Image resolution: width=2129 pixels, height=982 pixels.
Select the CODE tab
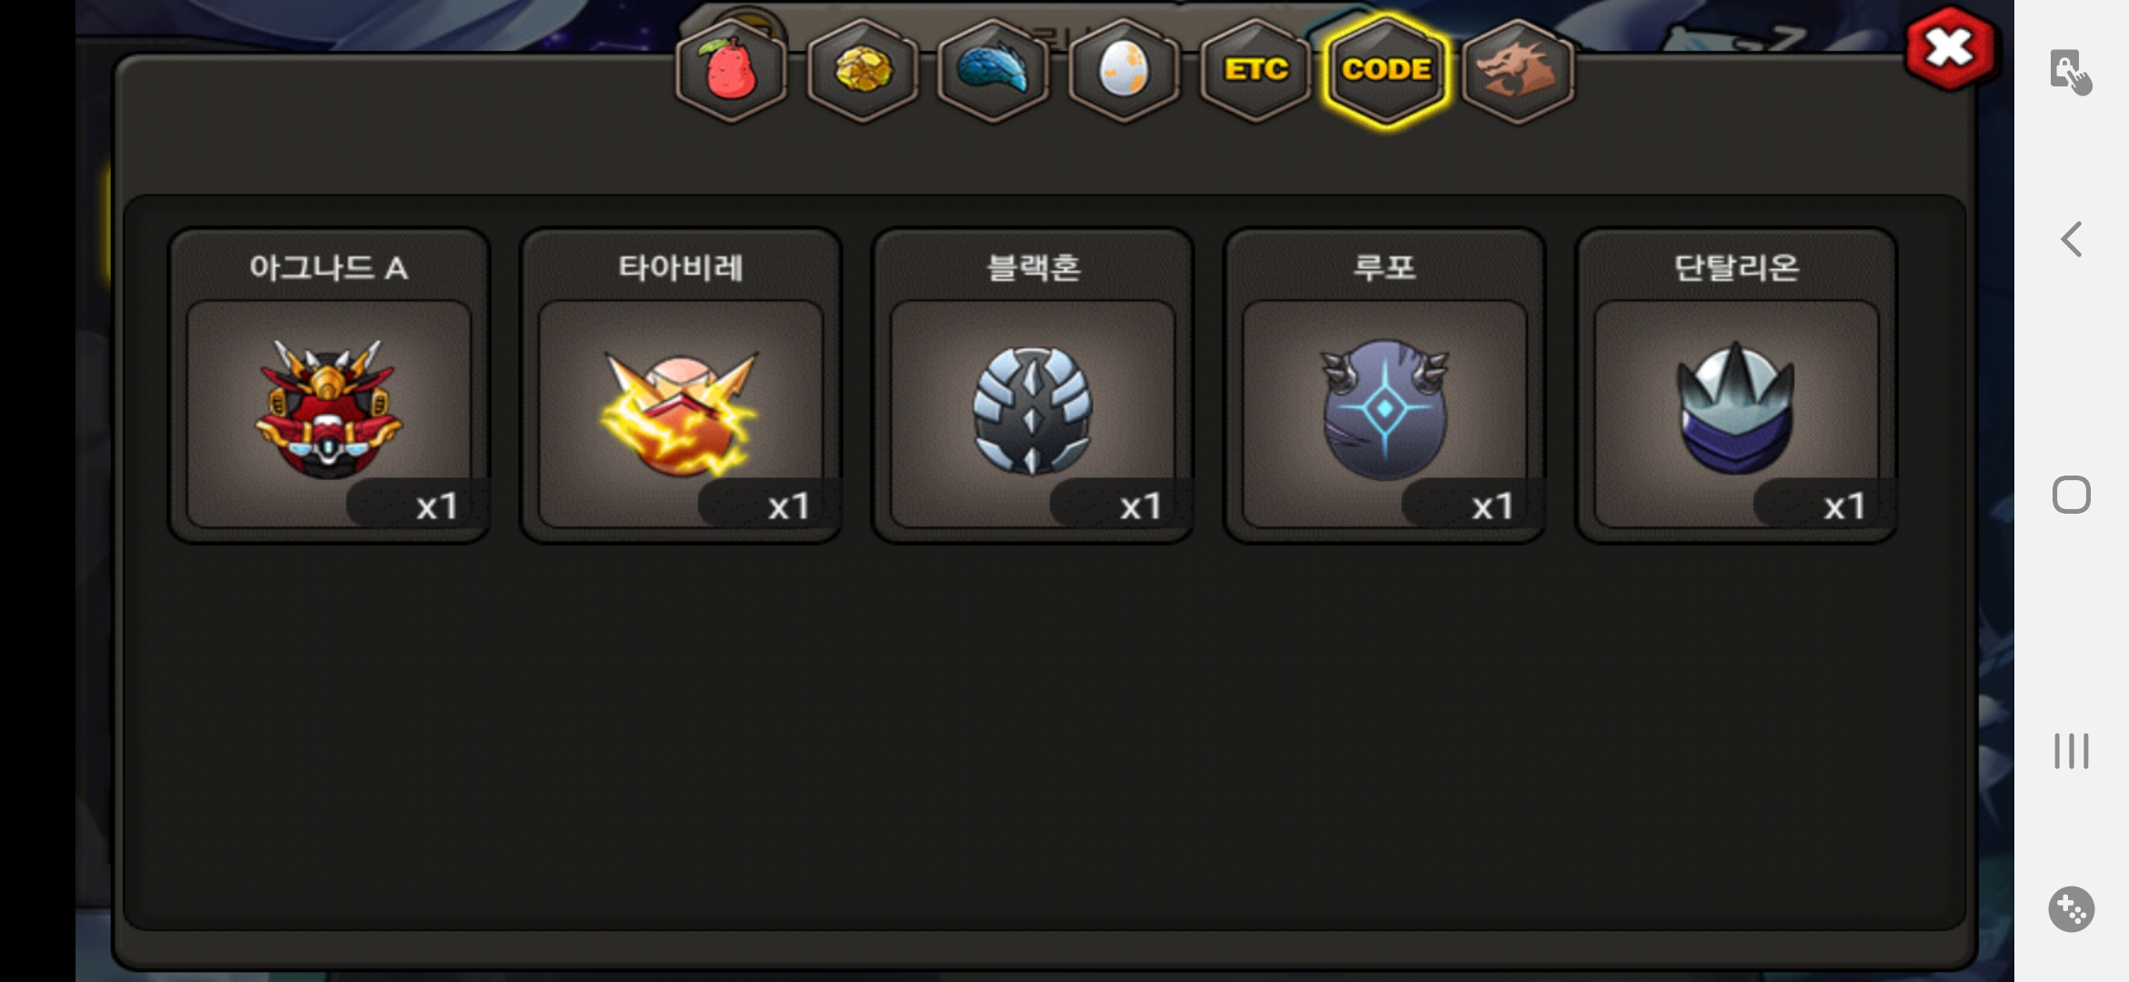coord(1387,70)
